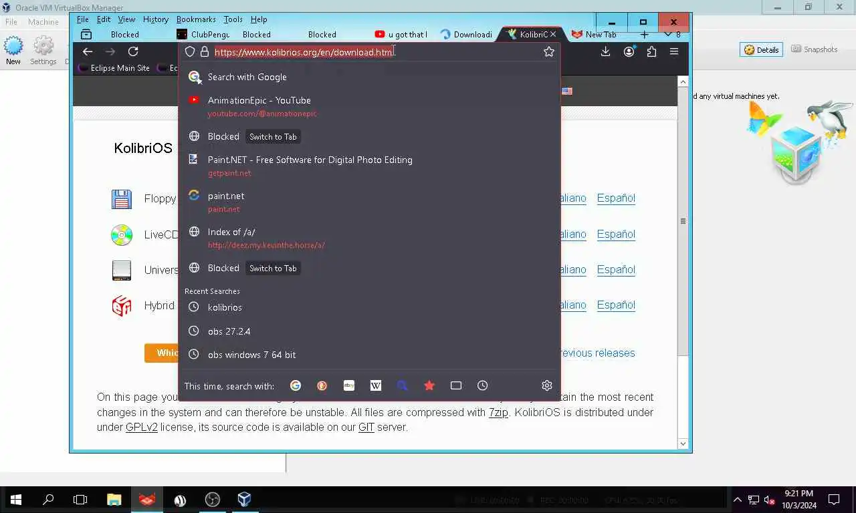Click the Floppy disk image icon
Image resolution: width=856 pixels, height=513 pixels.
[x=122, y=199]
